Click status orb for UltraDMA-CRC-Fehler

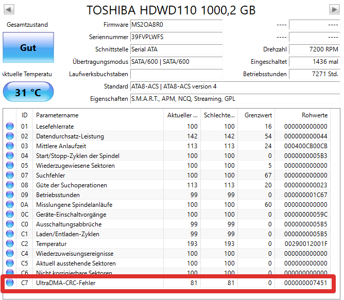pyautogui.click(x=10, y=283)
